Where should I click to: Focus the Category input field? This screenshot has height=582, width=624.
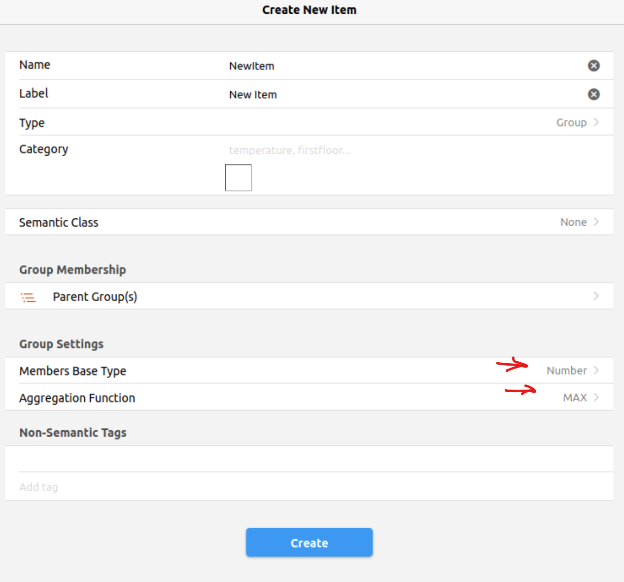pyautogui.click(x=394, y=150)
